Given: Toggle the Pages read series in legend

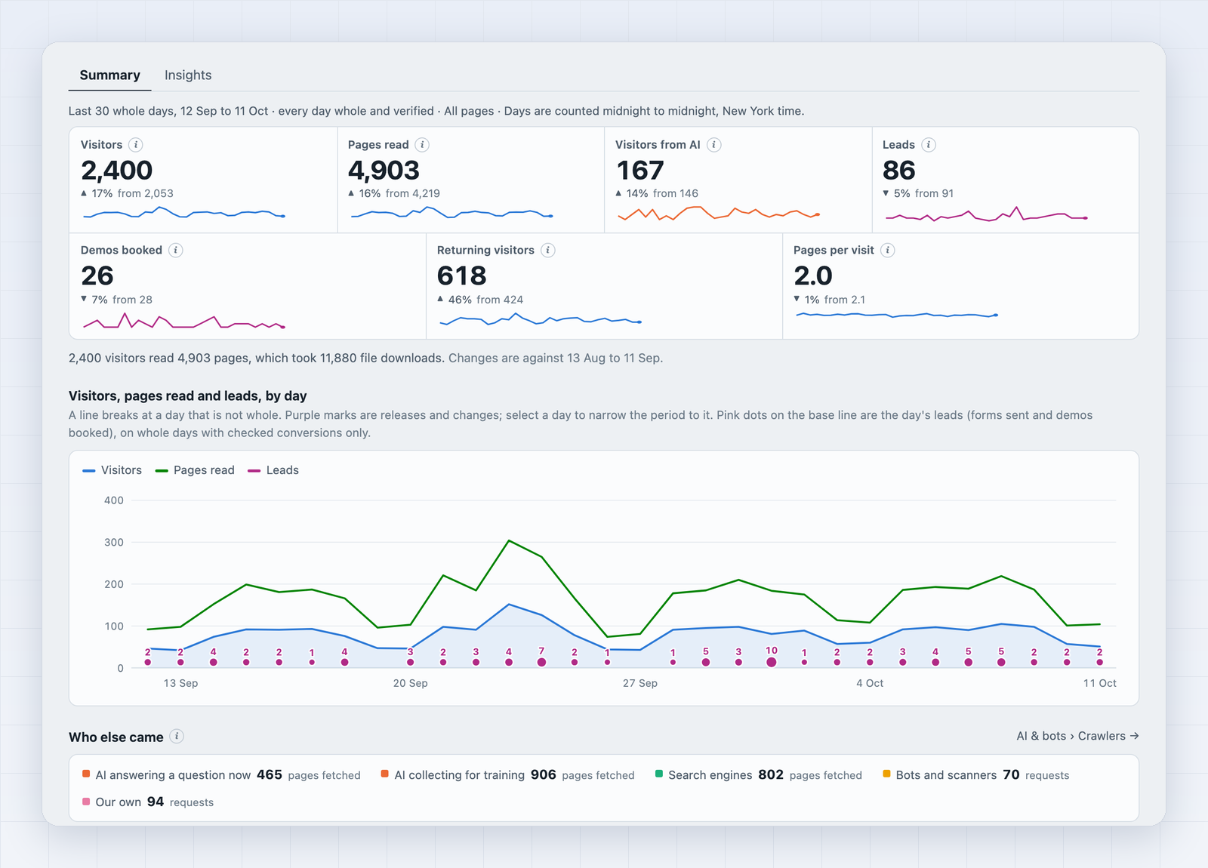Looking at the screenshot, I should [x=195, y=470].
